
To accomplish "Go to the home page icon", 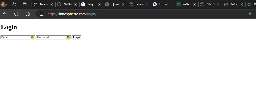I will [x=28, y=14].
